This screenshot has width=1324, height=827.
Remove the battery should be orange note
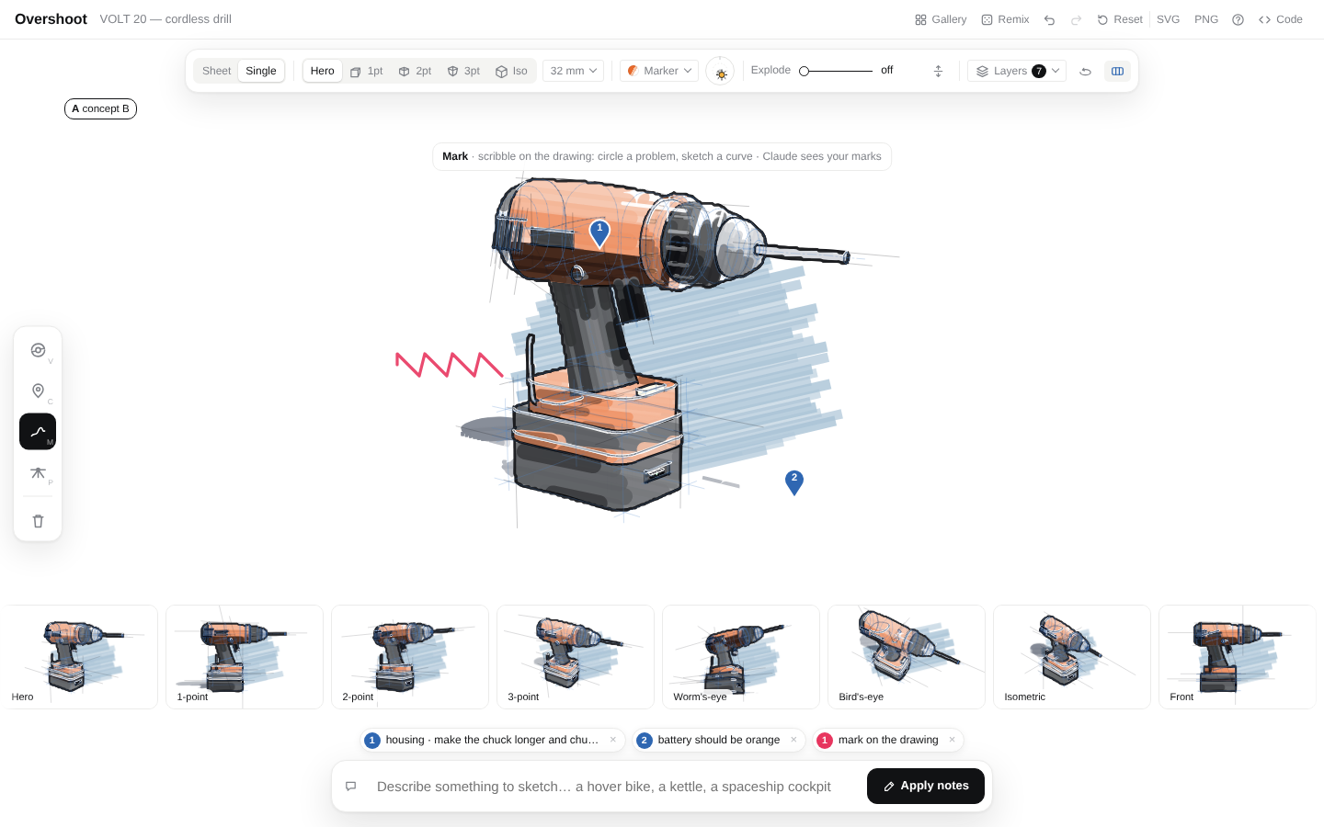coord(793,740)
